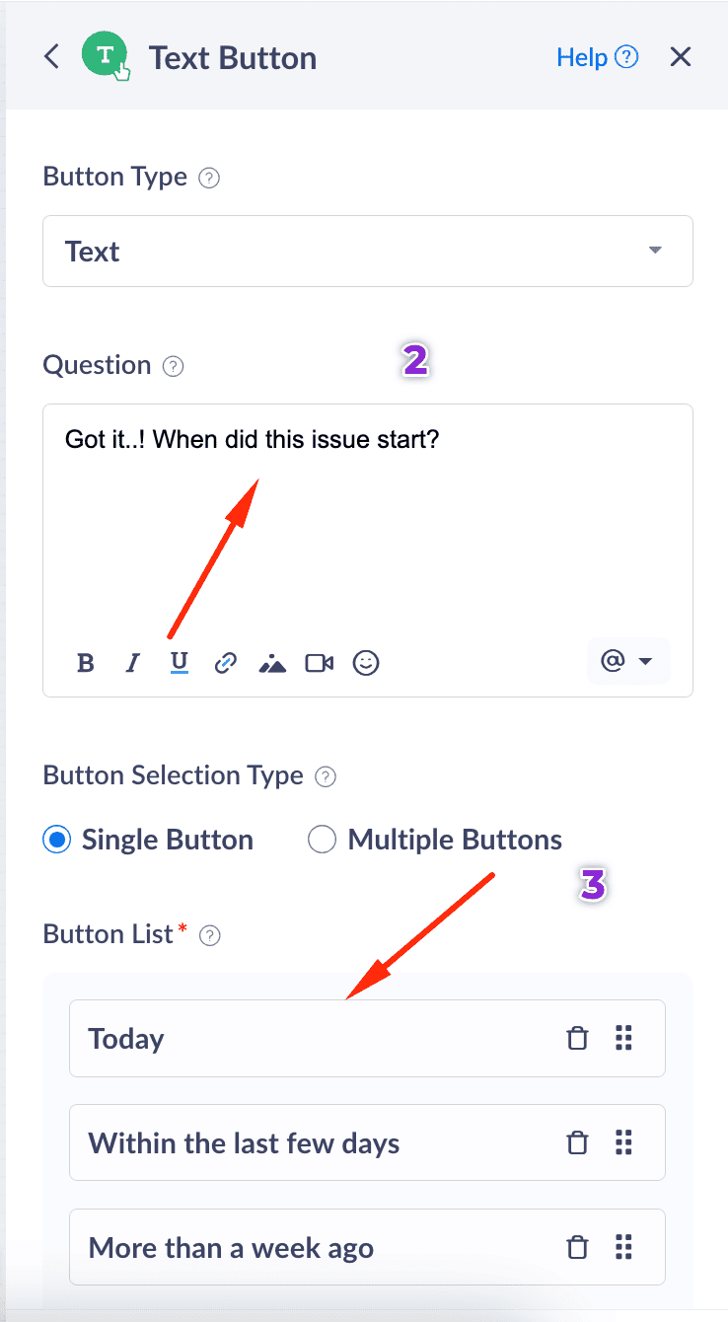This screenshot has width=728, height=1322.
Task: Toggle italic formatting in question editor
Action: click(x=132, y=663)
